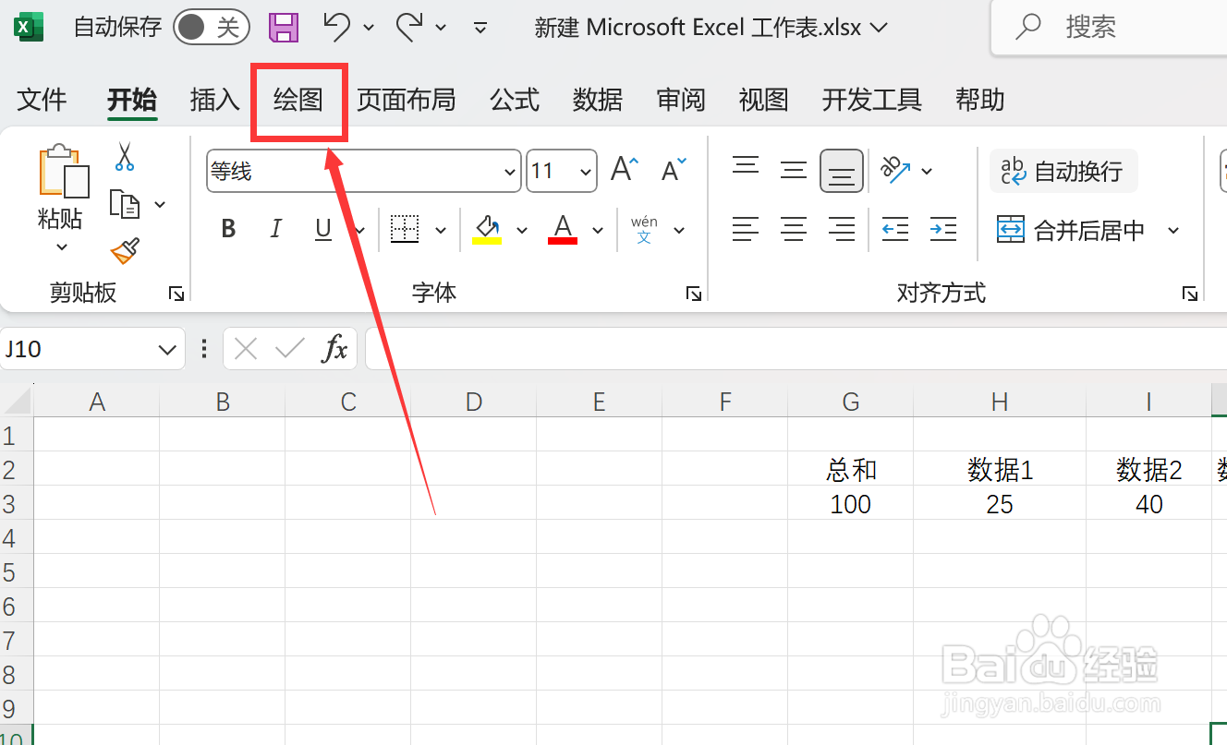Open the 合并后居中 dropdown arrow
The image size is (1227, 745).
1173,230
